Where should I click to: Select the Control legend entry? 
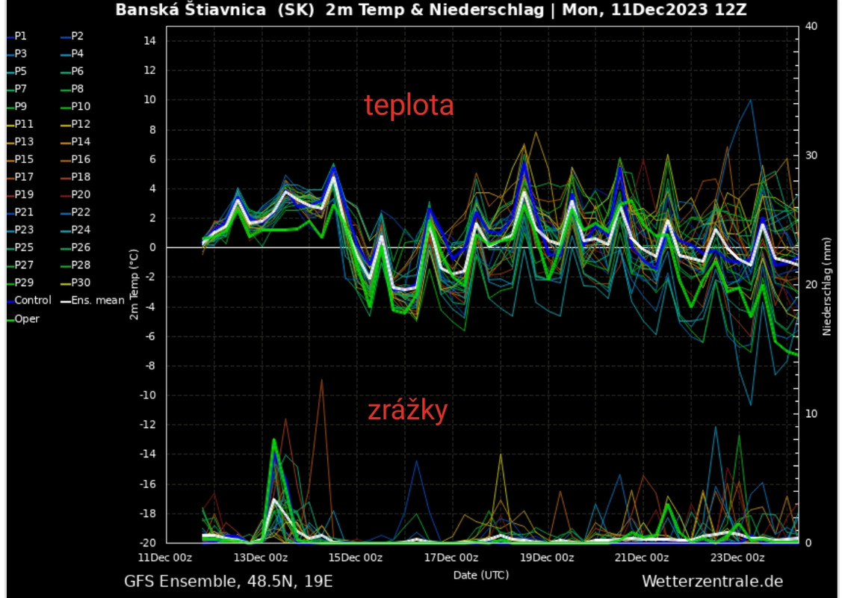click(29, 300)
